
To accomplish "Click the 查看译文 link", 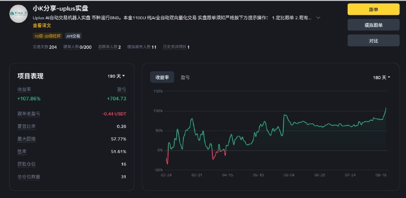I will click(x=42, y=26).
